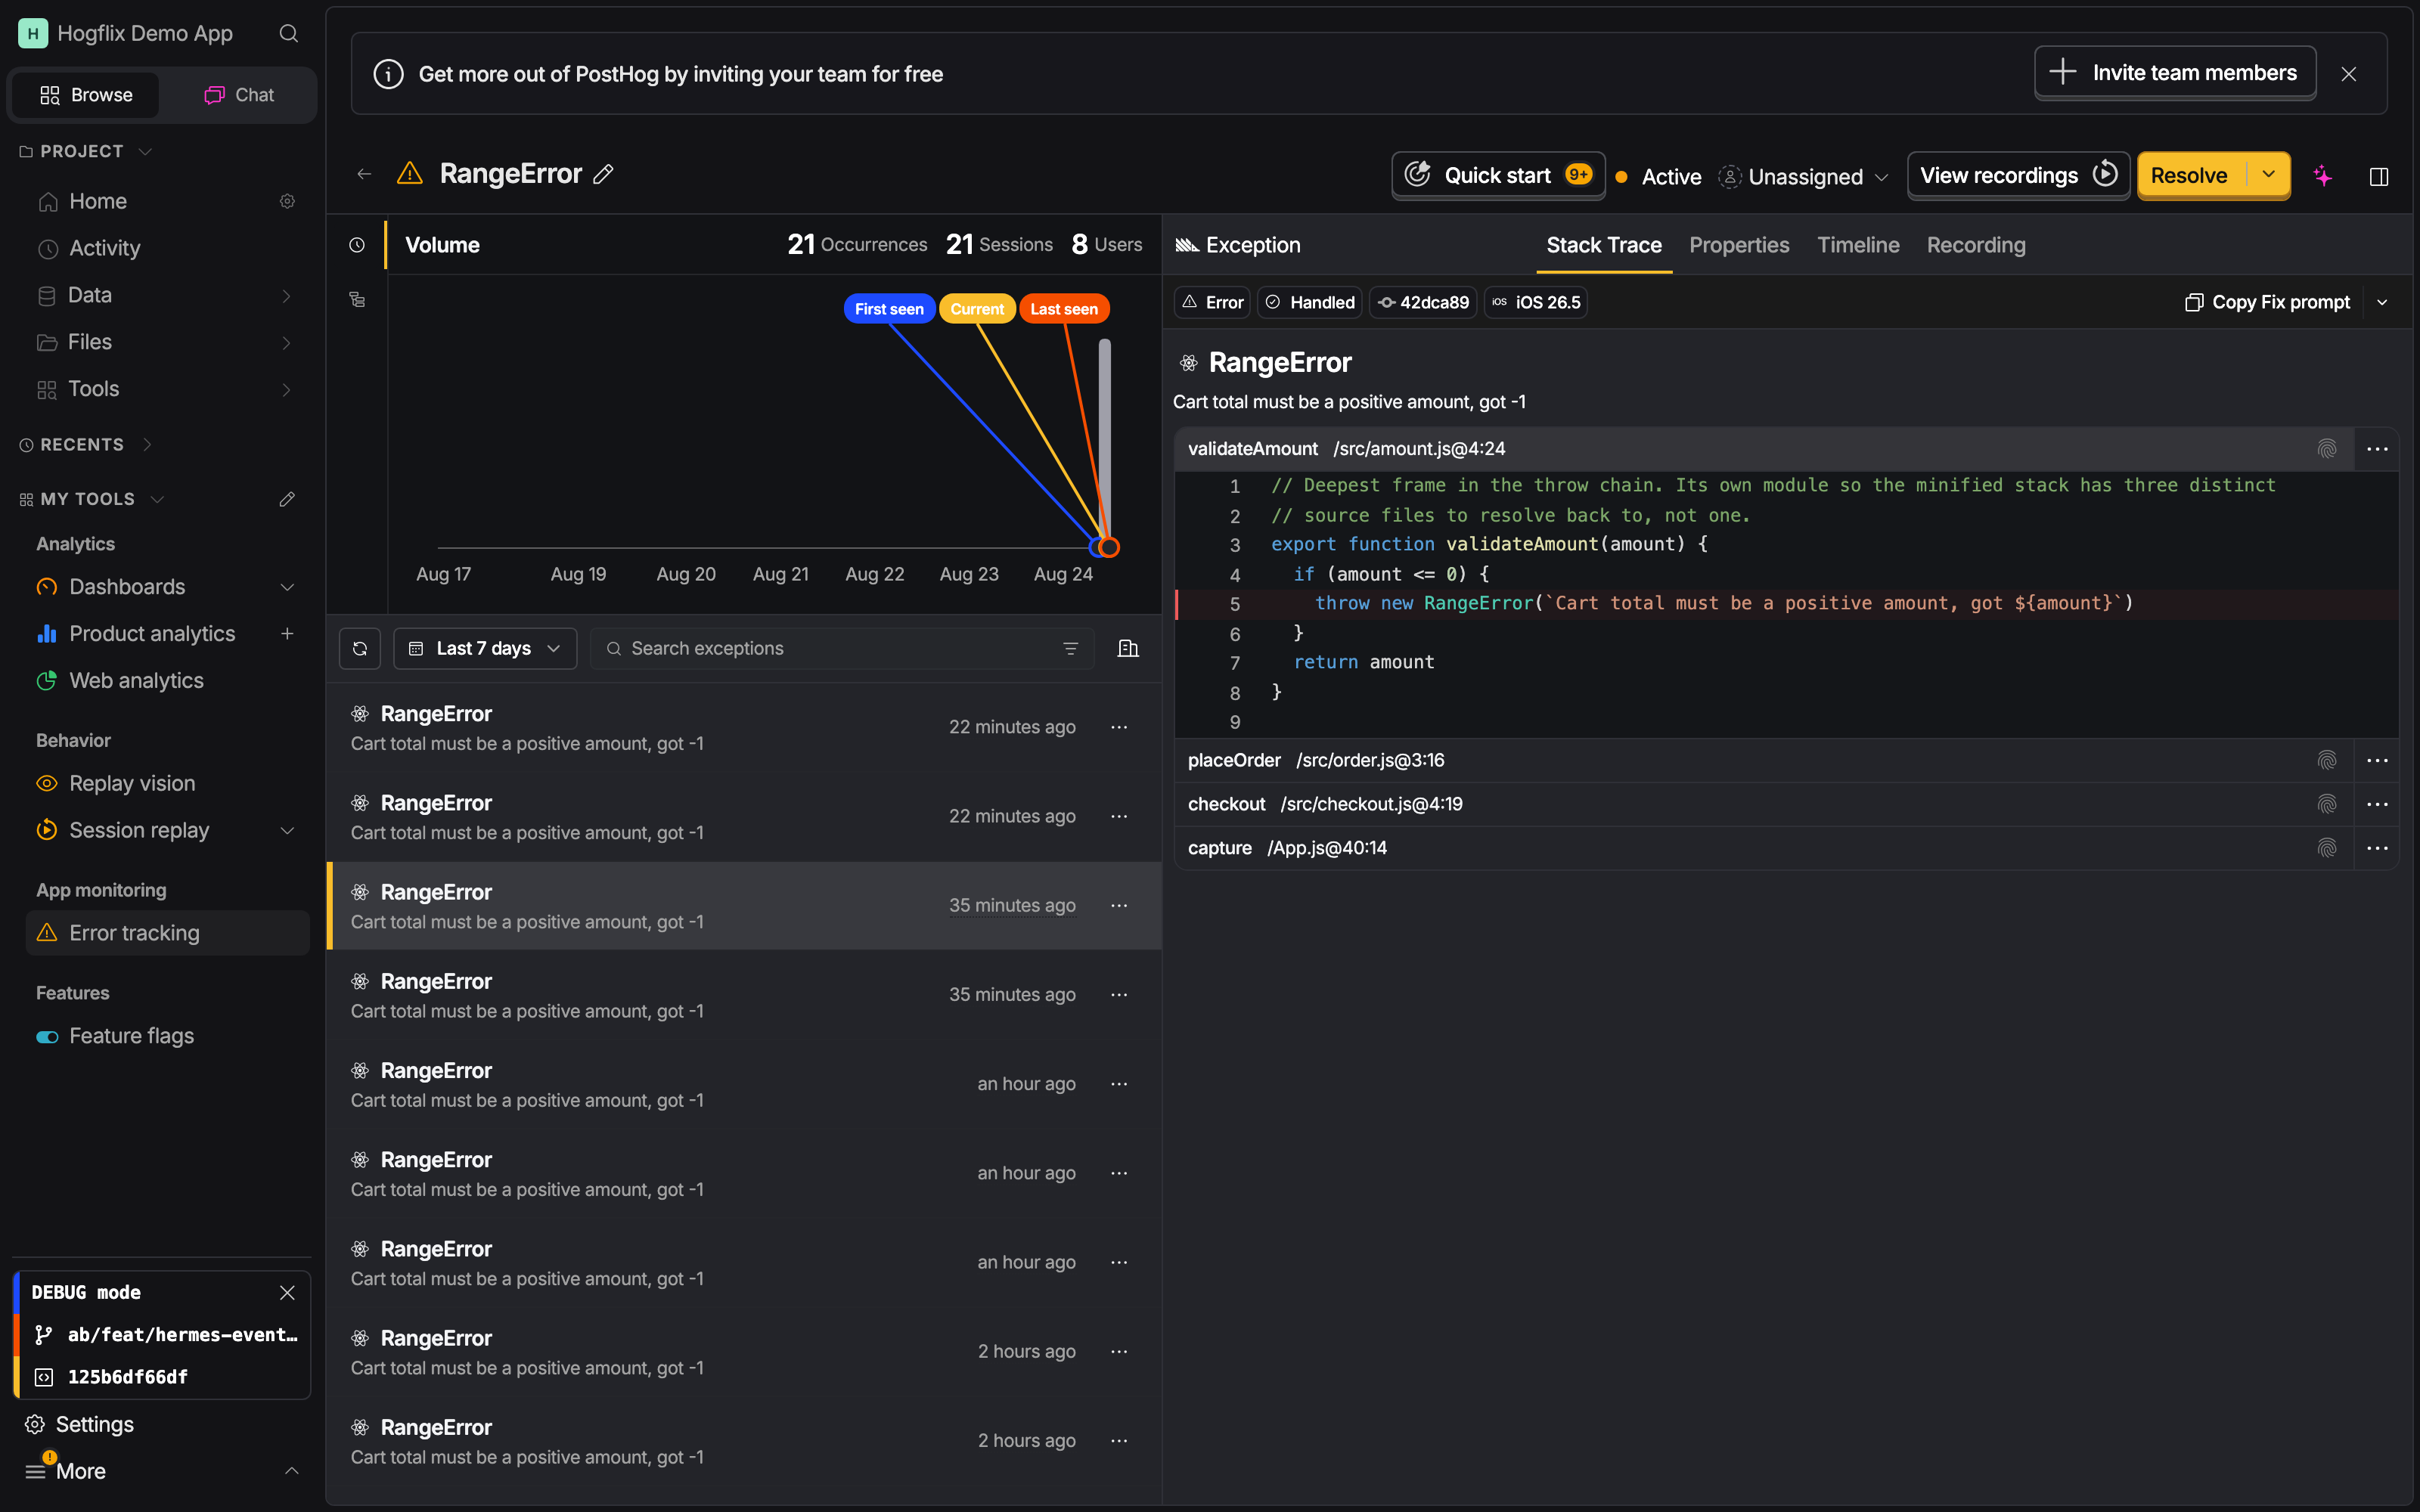Click the chart icon right of search
The image size is (2420, 1512).
pos(1128,649)
